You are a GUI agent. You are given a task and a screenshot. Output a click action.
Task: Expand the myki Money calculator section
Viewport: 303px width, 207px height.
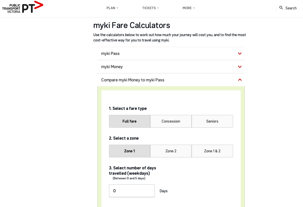click(x=171, y=67)
